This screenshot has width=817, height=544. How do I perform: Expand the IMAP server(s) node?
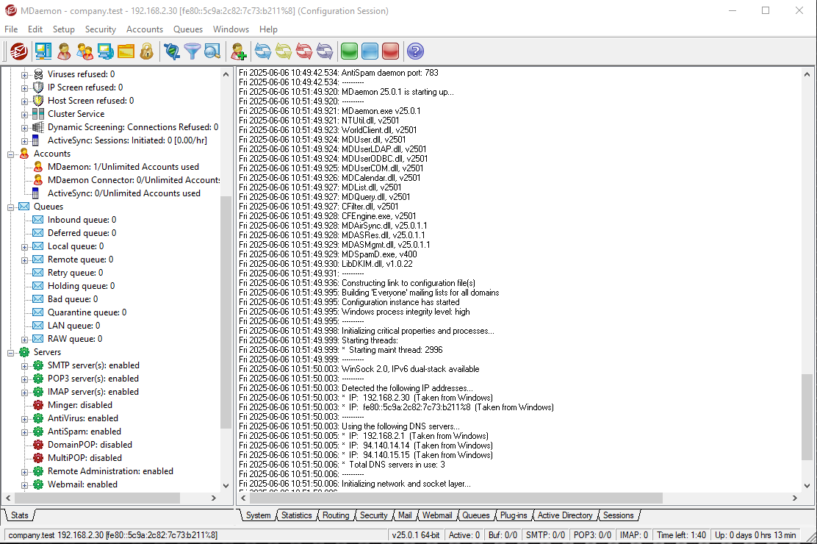click(x=24, y=393)
